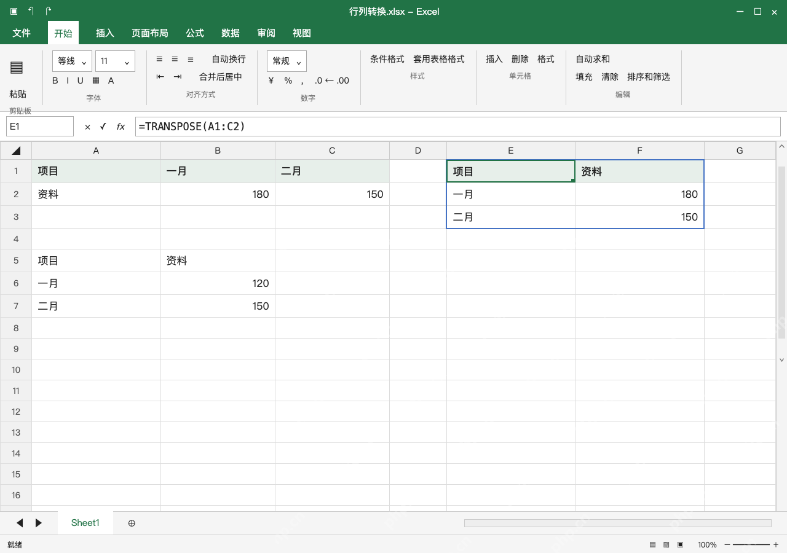Toggle Wrap Text (自动换行)
Screen dimensions: 787x553
click(229, 59)
